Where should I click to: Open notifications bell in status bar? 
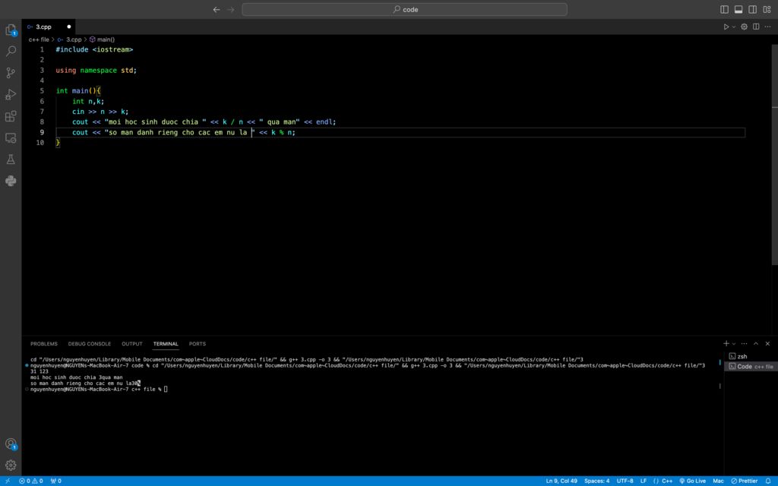[768, 481]
